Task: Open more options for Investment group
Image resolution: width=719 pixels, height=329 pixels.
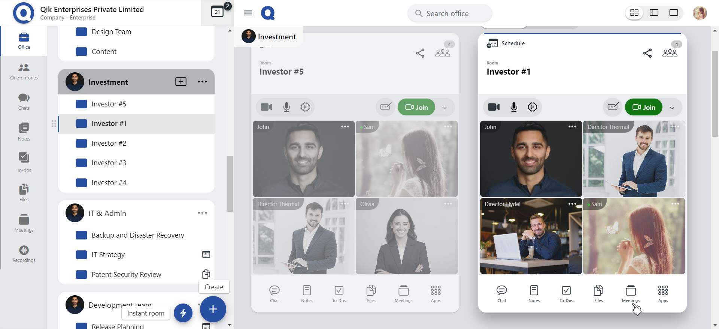Action: (x=202, y=82)
